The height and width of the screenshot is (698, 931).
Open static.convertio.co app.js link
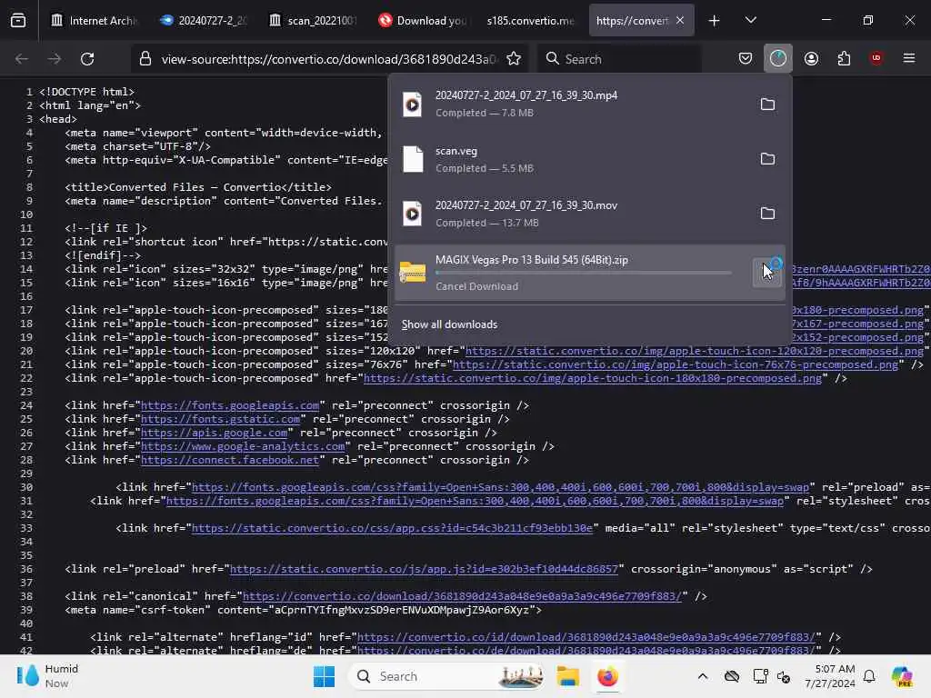[424, 569]
